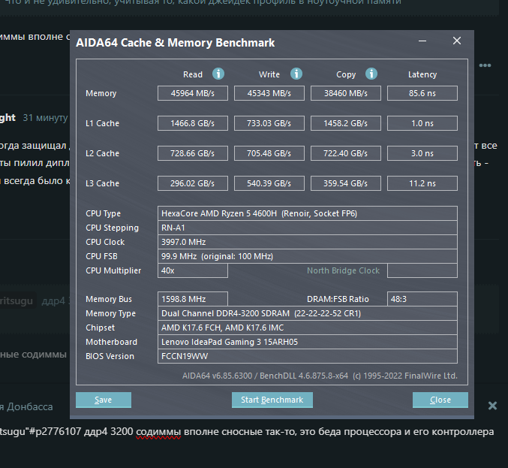Click Chipset value AMD K17.6 FCH
The height and width of the screenshot is (468, 508).
click(308, 328)
